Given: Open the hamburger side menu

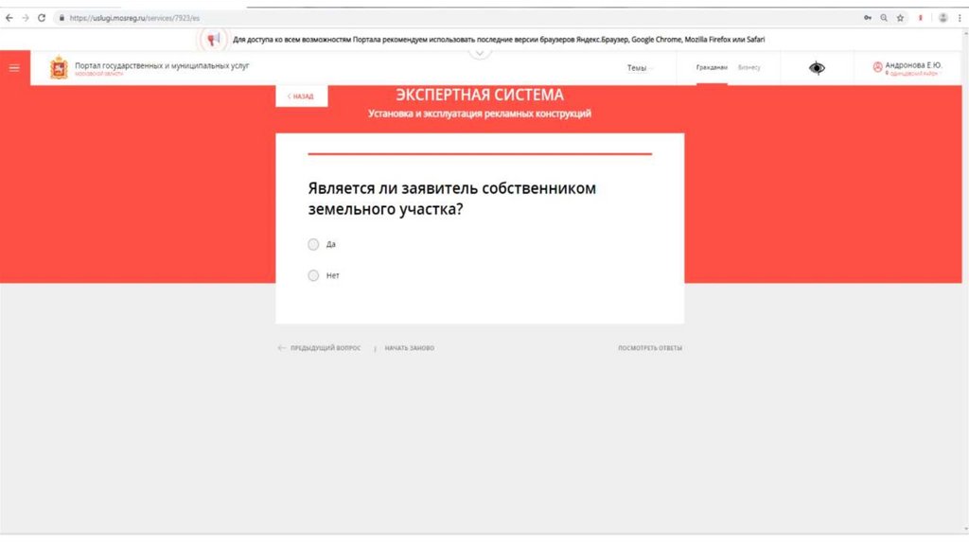Looking at the screenshot, I should click(14, 68).
